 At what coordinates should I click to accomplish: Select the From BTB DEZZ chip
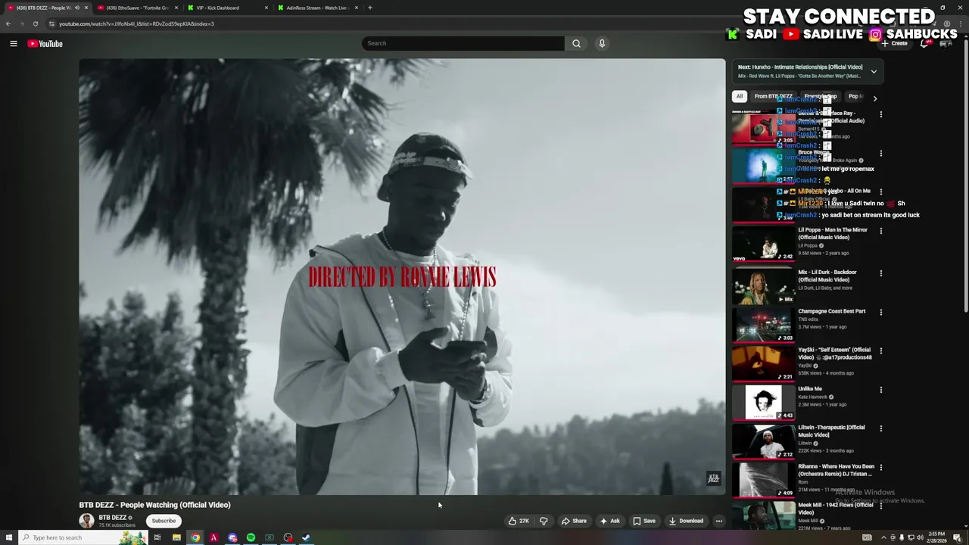(773, 96)
